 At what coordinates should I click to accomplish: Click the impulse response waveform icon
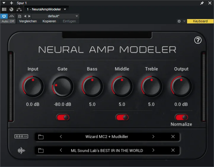(x=21, y=150)
